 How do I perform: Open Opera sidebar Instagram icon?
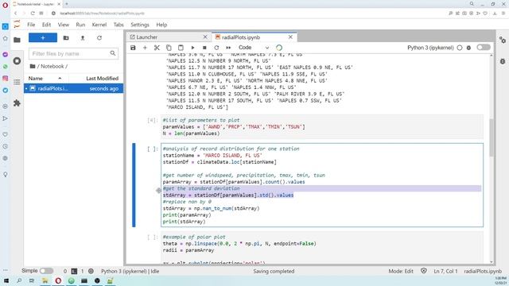6,79
